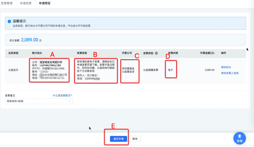Click the 取消 button
Screen dimensions: 254x147
[x=135, y=139]
